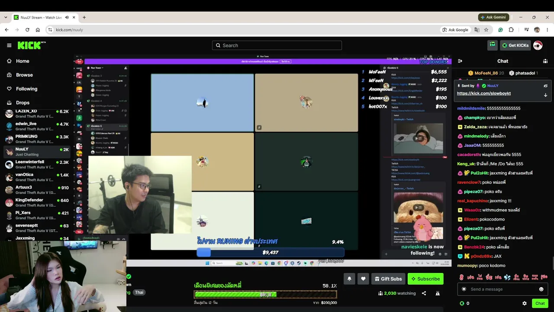Viewport: 554px width, 312px height.
Task: Hide the pinned message in chat
Action: coord(545,86)
